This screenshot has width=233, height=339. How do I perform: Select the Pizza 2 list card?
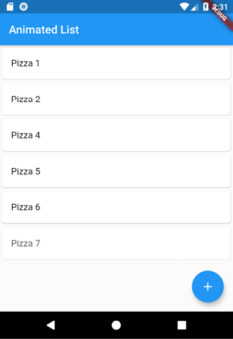(116, 99)
